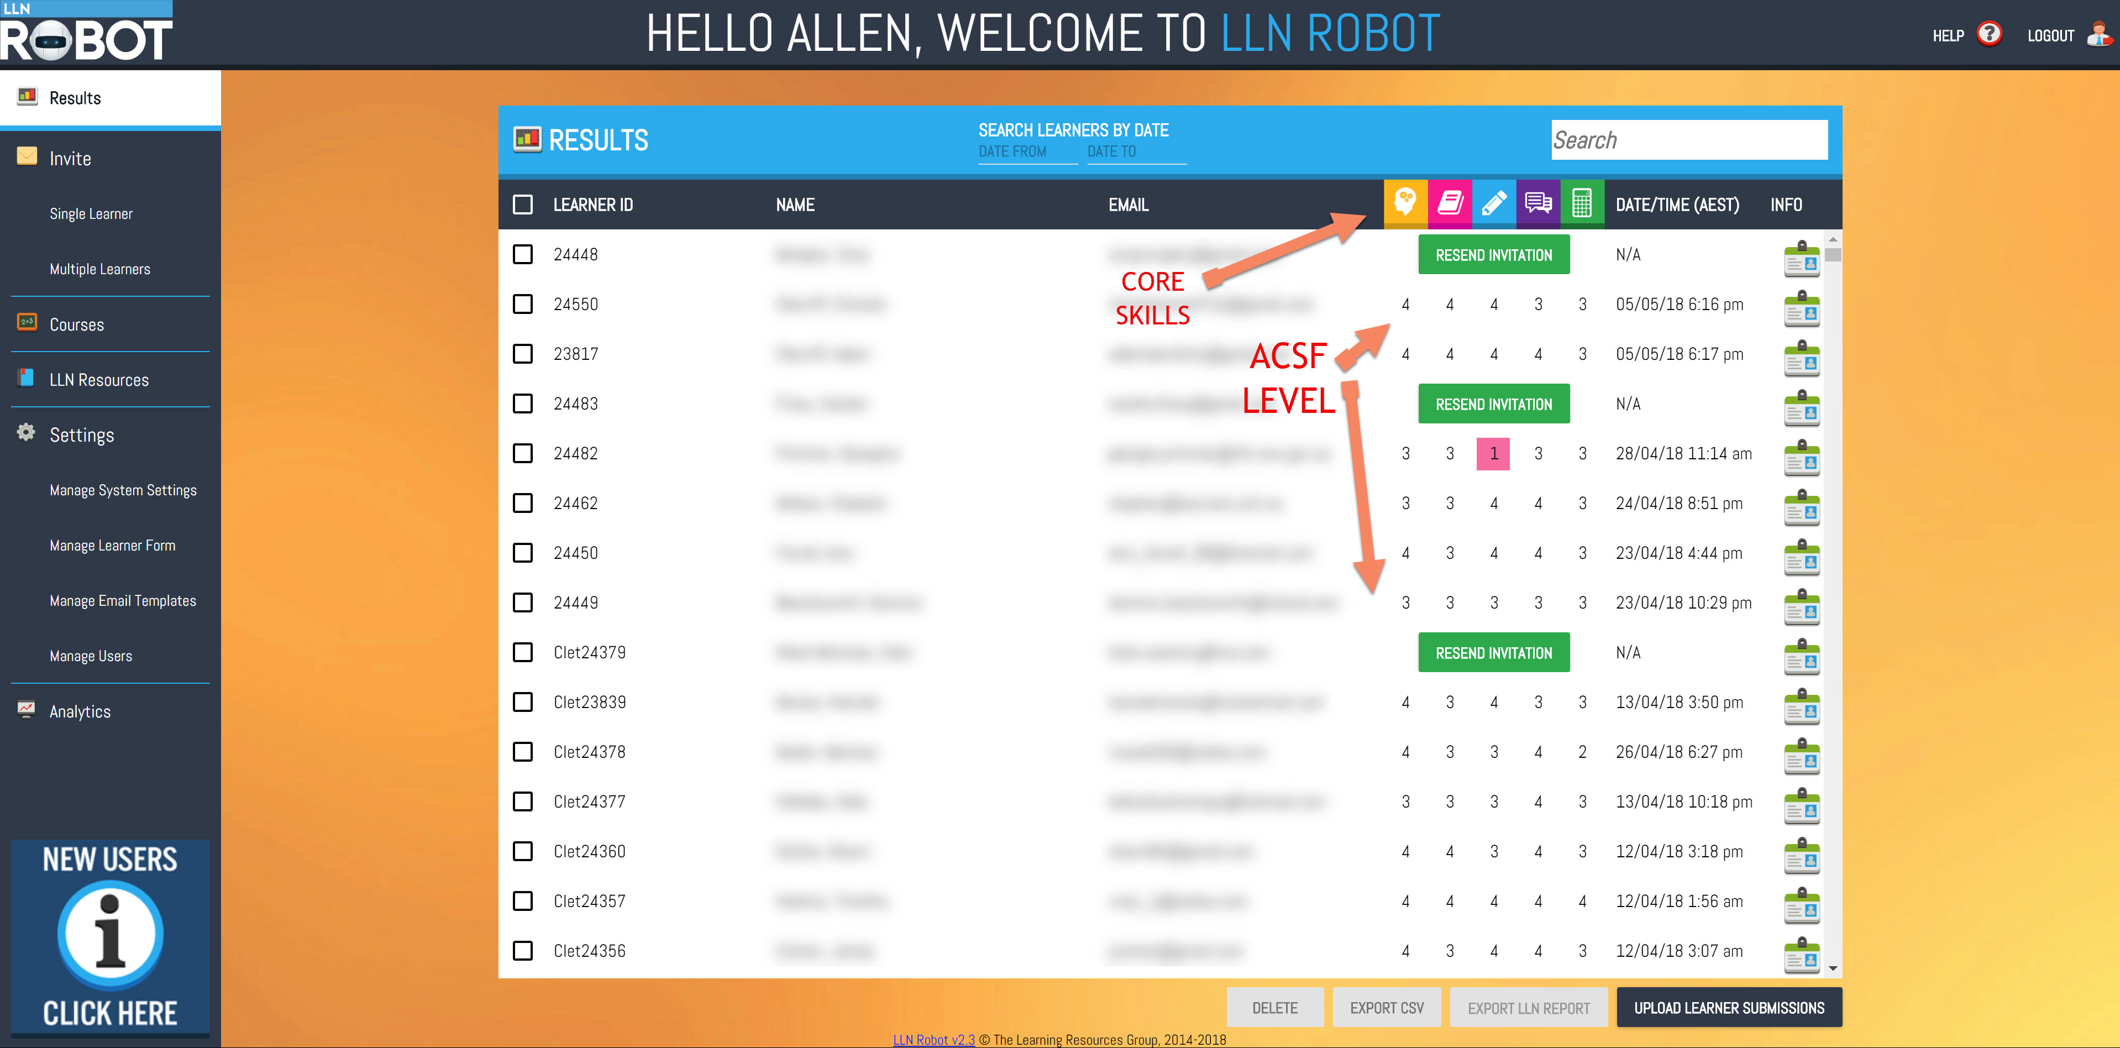Resend invitation to learner 24483
Viewport: 2120px width, 1048px height.
click(1494, 404)
